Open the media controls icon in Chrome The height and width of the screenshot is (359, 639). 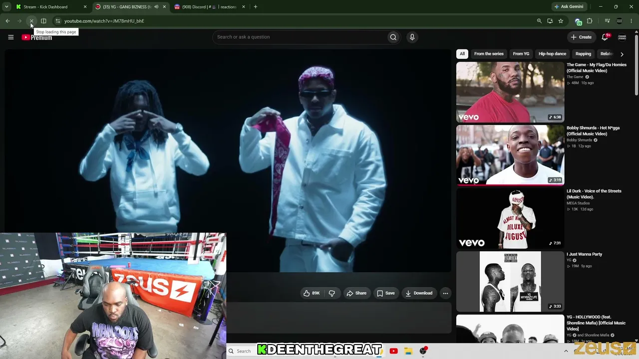(x=607, y=21)
